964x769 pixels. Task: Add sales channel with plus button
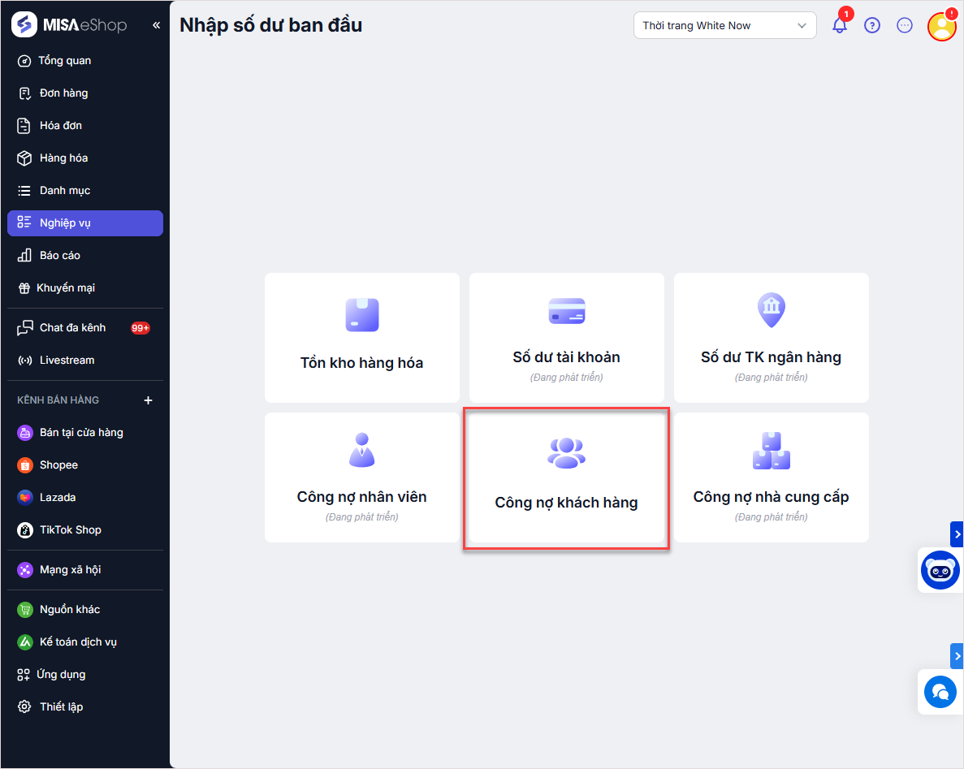(x=148, y=400)
